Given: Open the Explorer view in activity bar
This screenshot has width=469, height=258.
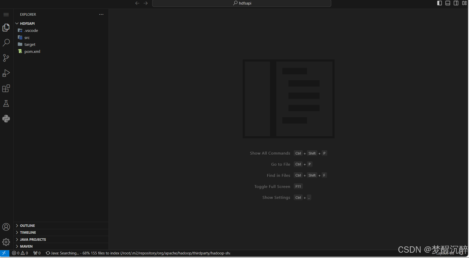Looking at the screenshot, I should pyautogui.click(x=6, y=27).
